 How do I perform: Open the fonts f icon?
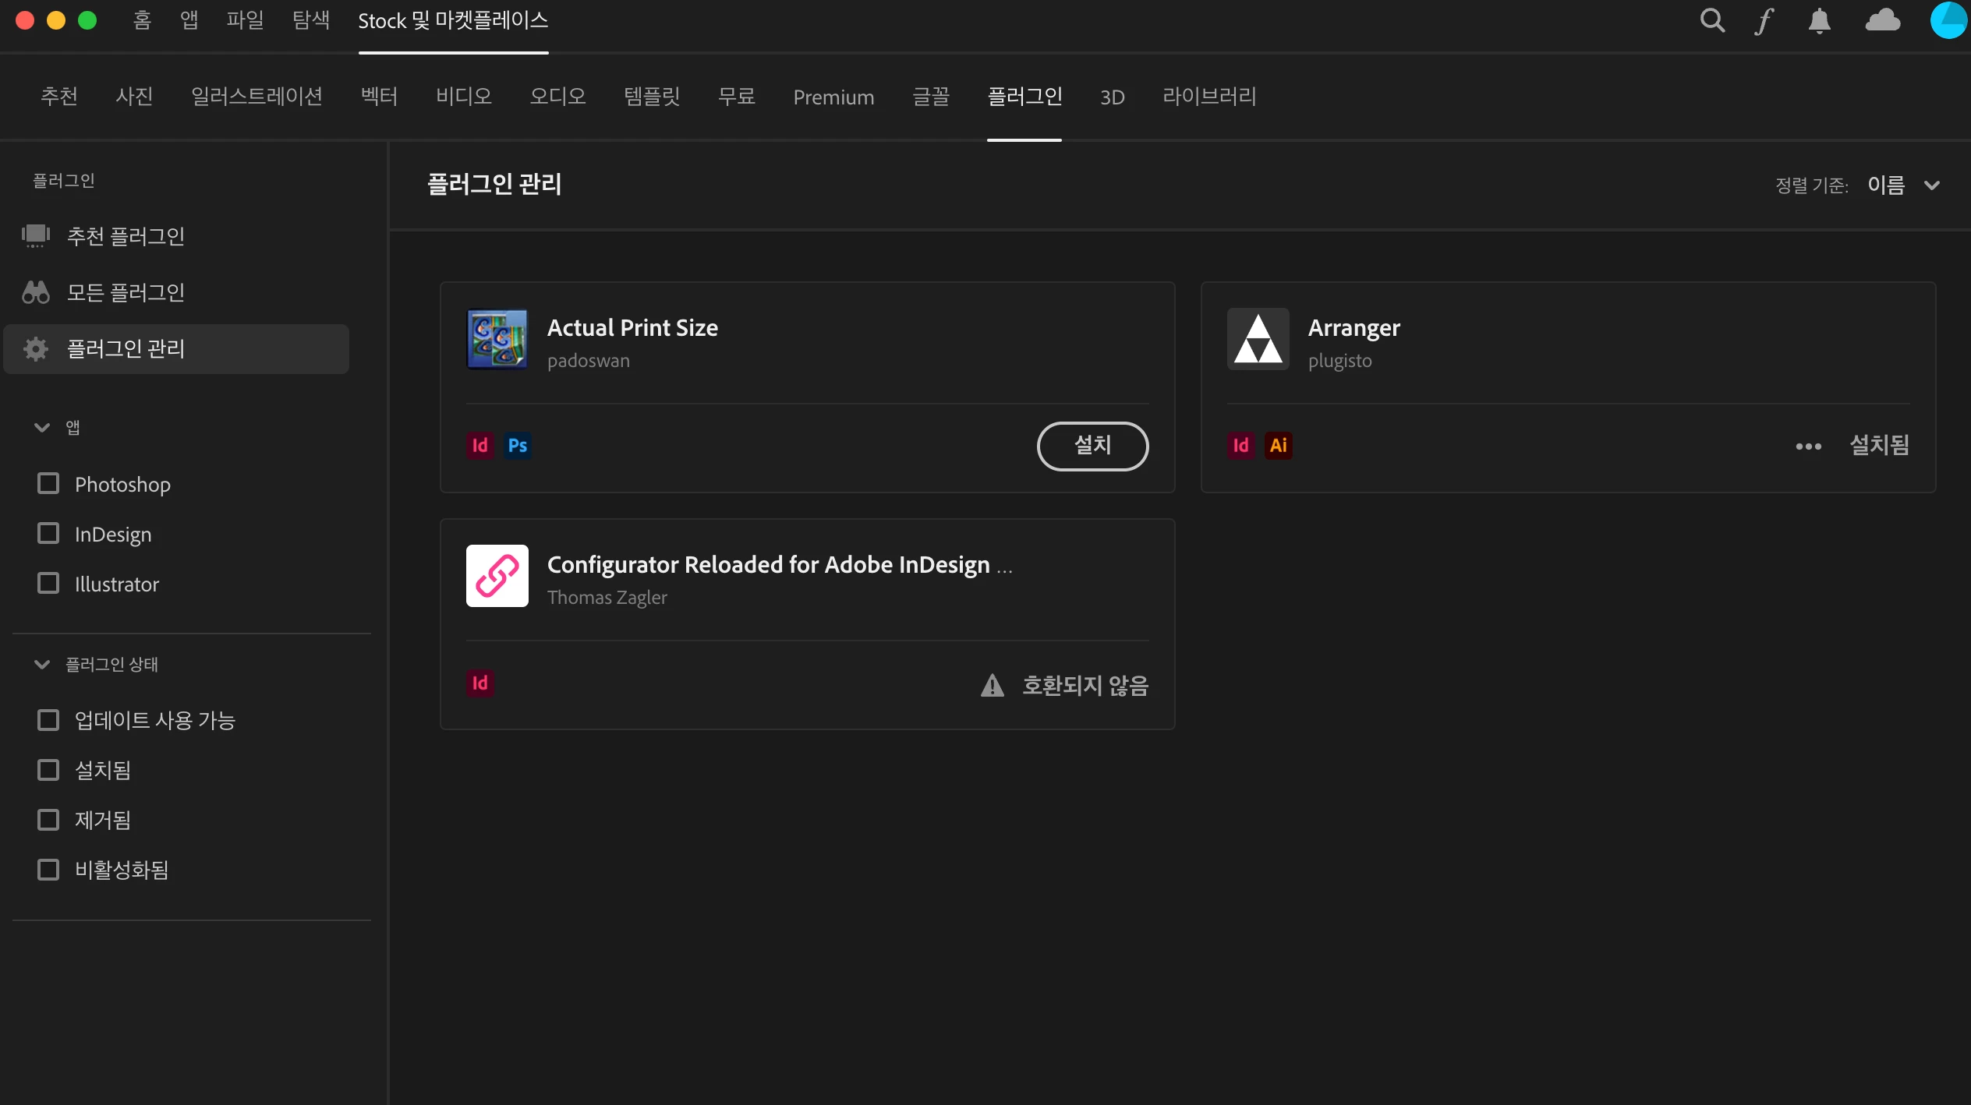click(1764, 21)
